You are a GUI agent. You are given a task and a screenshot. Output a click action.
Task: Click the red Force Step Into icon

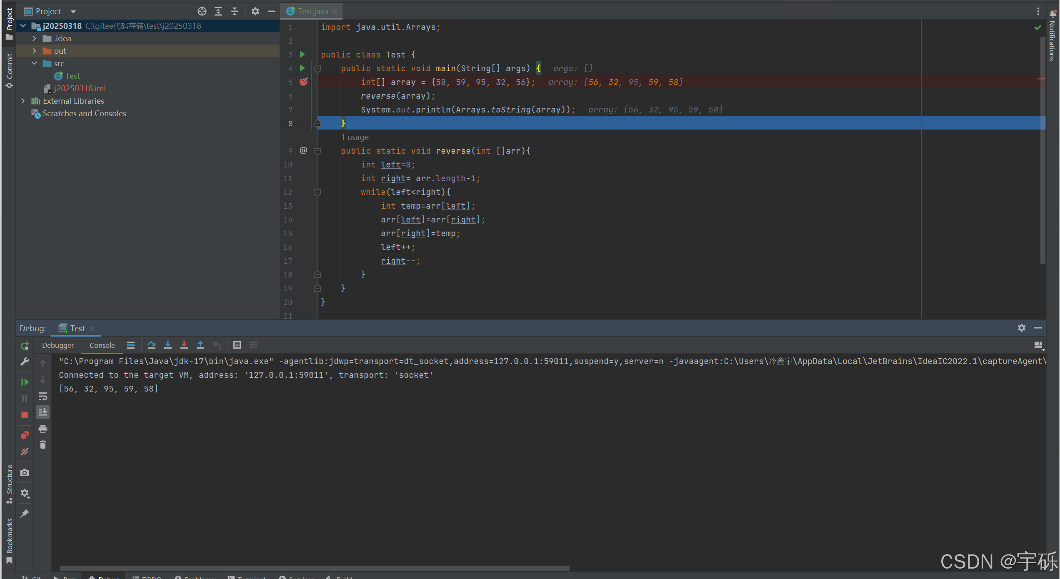[x=184, y=345]
